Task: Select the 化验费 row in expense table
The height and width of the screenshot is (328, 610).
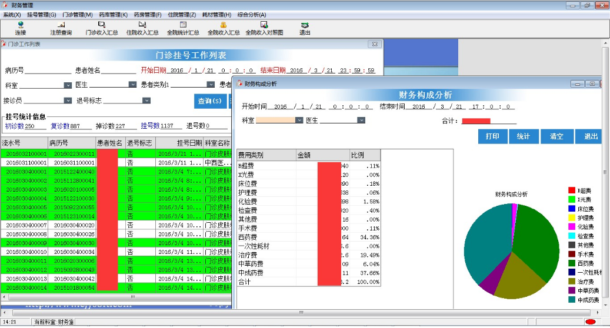Action: [308, 202]
